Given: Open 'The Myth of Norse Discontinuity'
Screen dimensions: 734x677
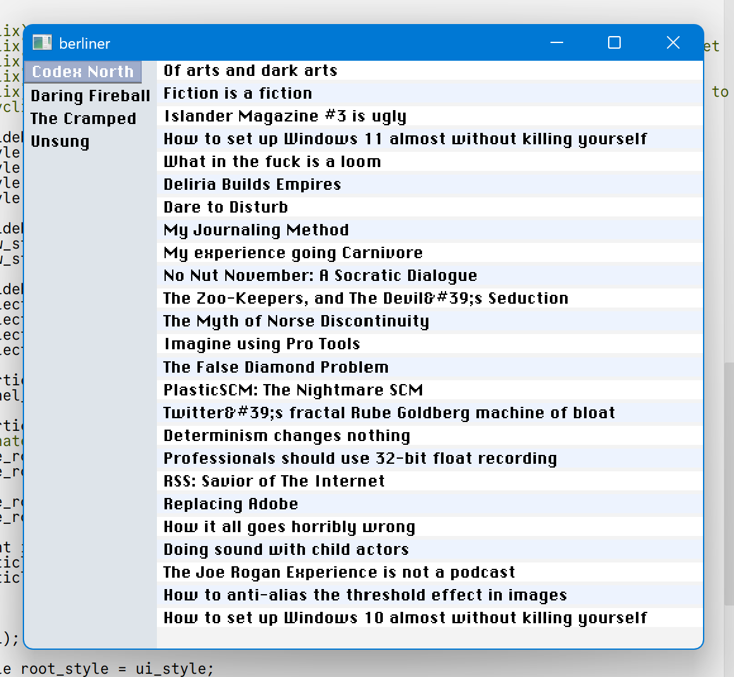Looking at the screenshot, I should pos(296,321).
